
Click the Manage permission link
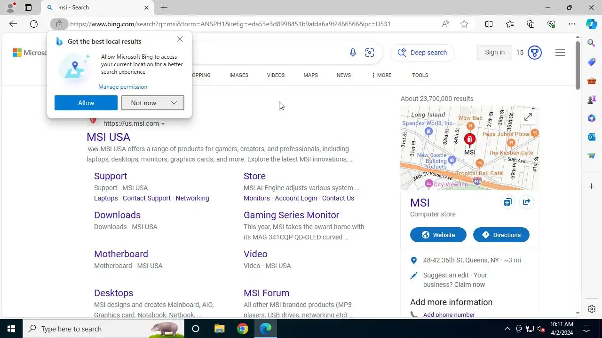pyautogui.click(x=123, y=87)
